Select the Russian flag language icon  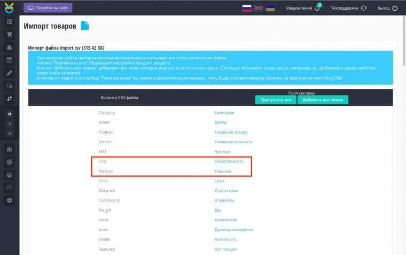(247, 8)
